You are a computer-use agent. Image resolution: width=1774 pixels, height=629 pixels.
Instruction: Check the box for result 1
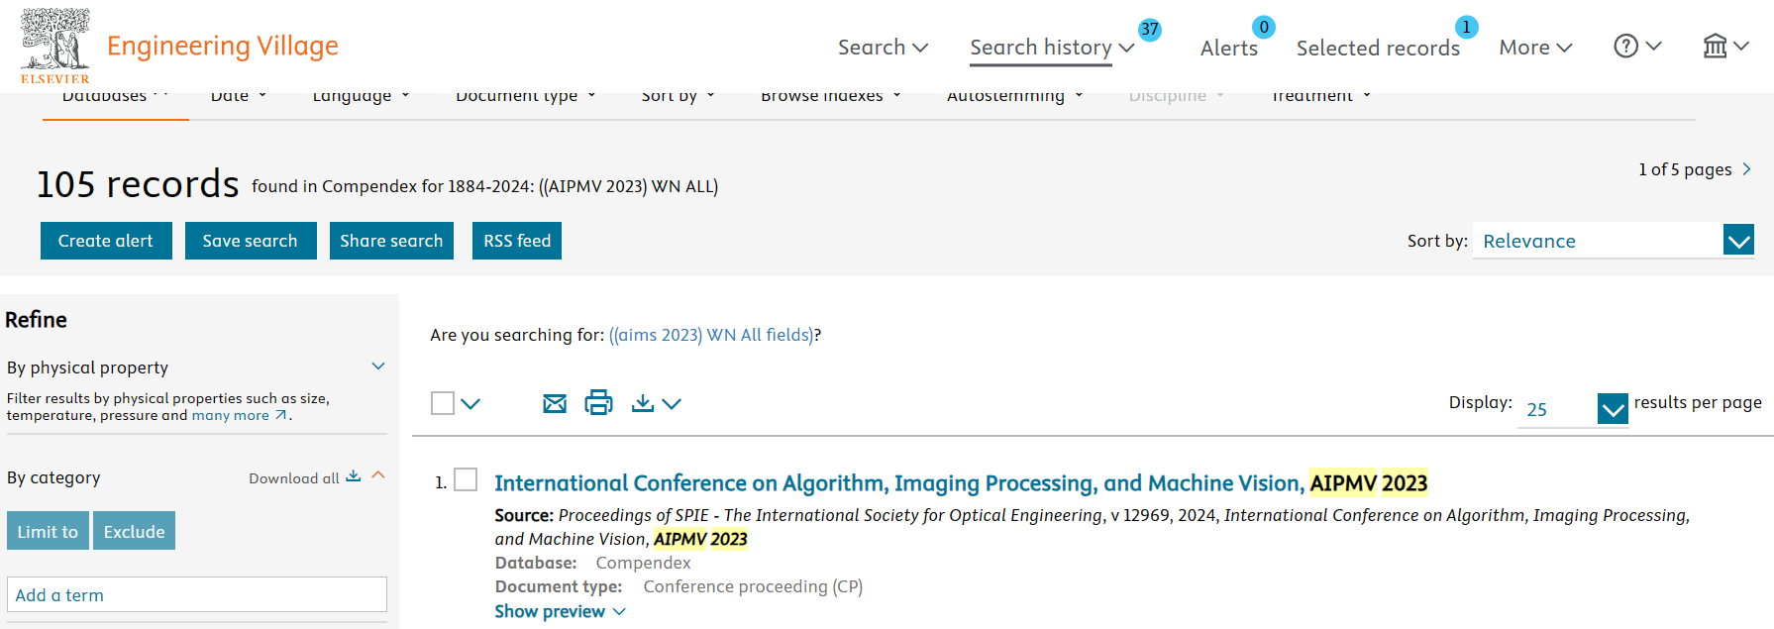click(x=466, y=479)
